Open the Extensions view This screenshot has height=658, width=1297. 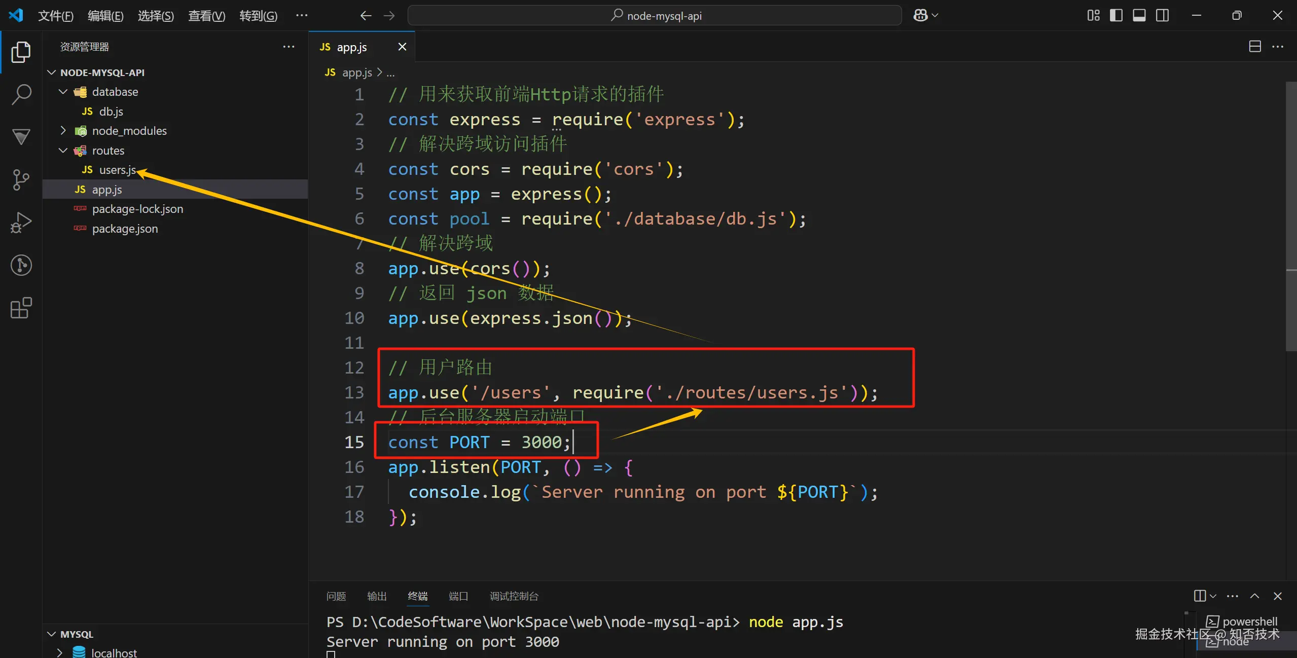coord(21,308)
